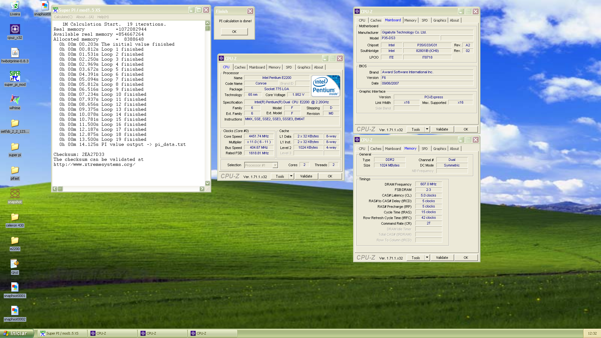Image resolution: width=601 pixels, height=338 pixels.
Task: Click Validate in Memory window
Action: coord(442,258)
